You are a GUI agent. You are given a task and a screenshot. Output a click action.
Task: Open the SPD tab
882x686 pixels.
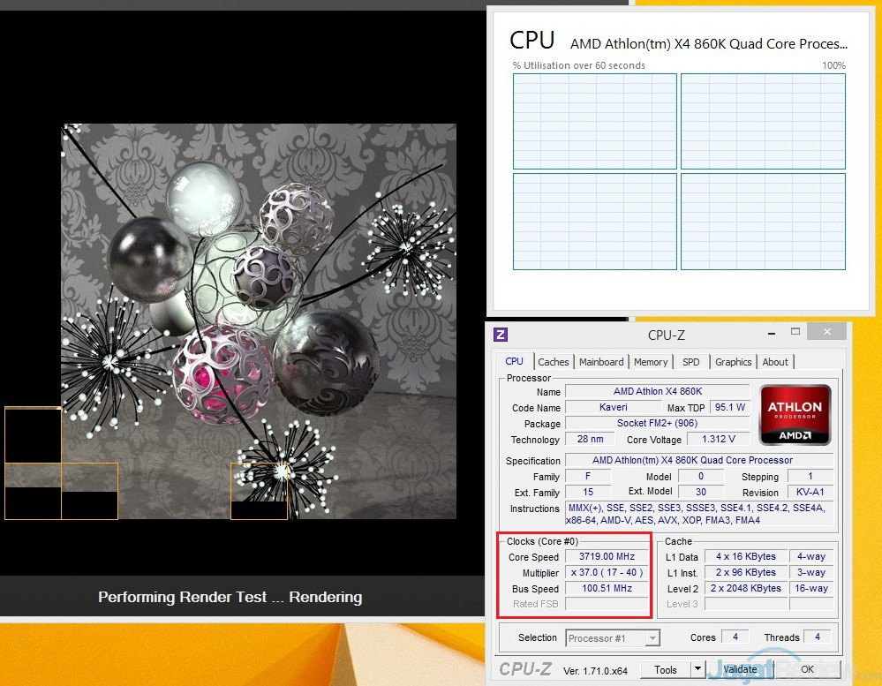click(691, 362)
